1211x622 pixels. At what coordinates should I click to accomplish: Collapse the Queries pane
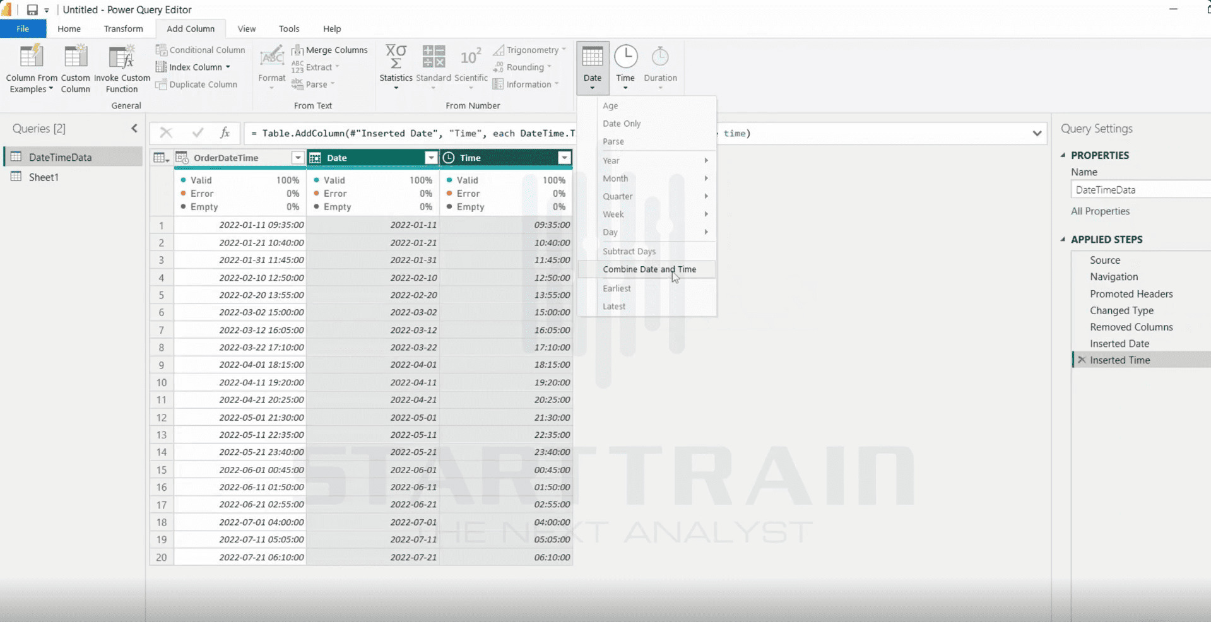click(134, 128)
